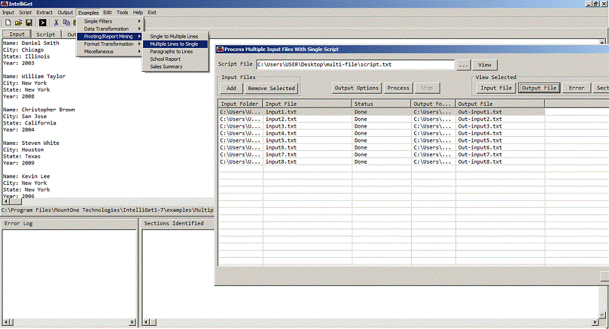Choose Single to Multiple Lines example
Image resolution: width=609 pixels, height=329 pixels.
coord(175,36)
